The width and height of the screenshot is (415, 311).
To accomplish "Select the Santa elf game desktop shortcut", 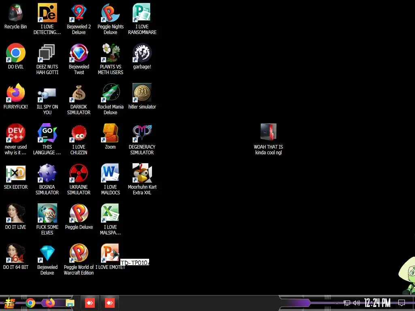I will pyautogui.click(x=47, y=213).
